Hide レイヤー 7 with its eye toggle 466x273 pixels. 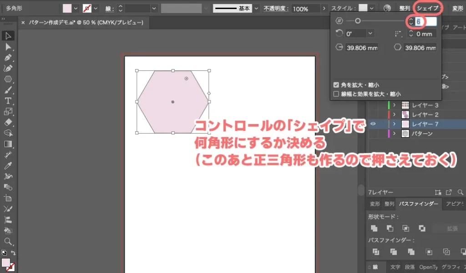pyautogui.click(x=373, y=124)
